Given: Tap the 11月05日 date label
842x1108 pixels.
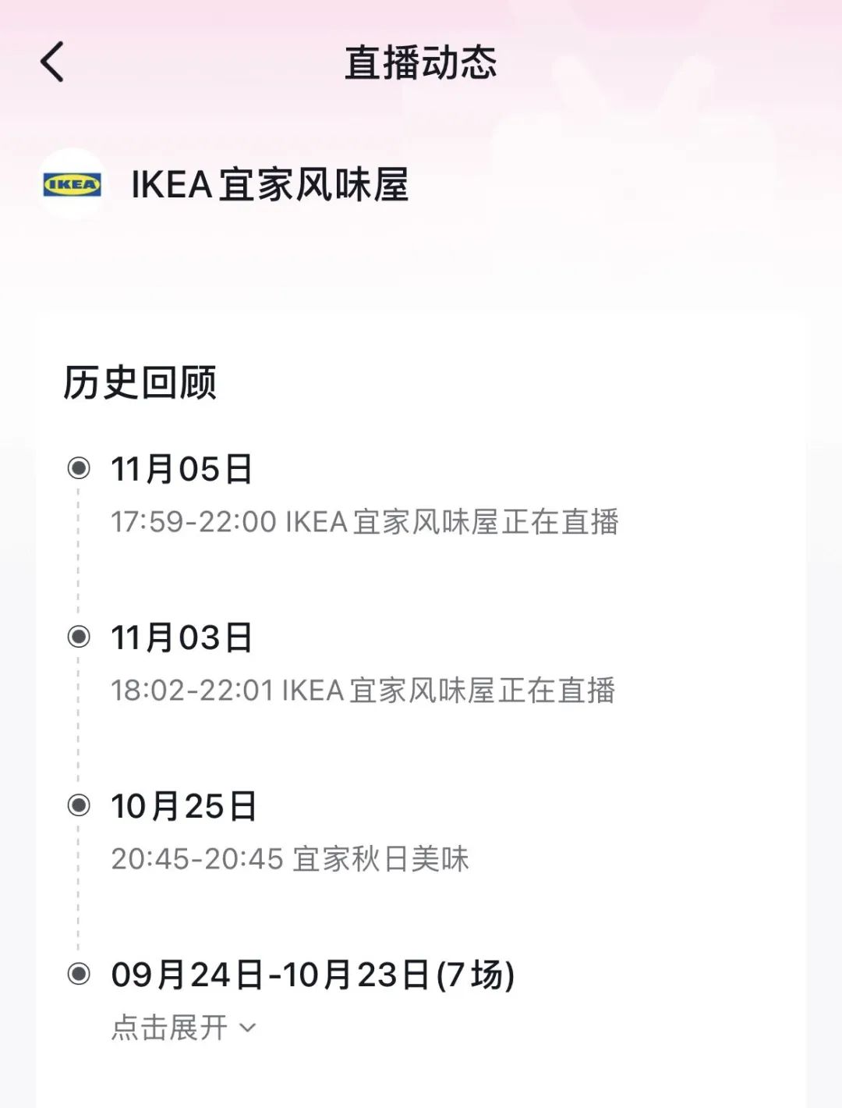Looking at the screenshot, I should 182,470.
